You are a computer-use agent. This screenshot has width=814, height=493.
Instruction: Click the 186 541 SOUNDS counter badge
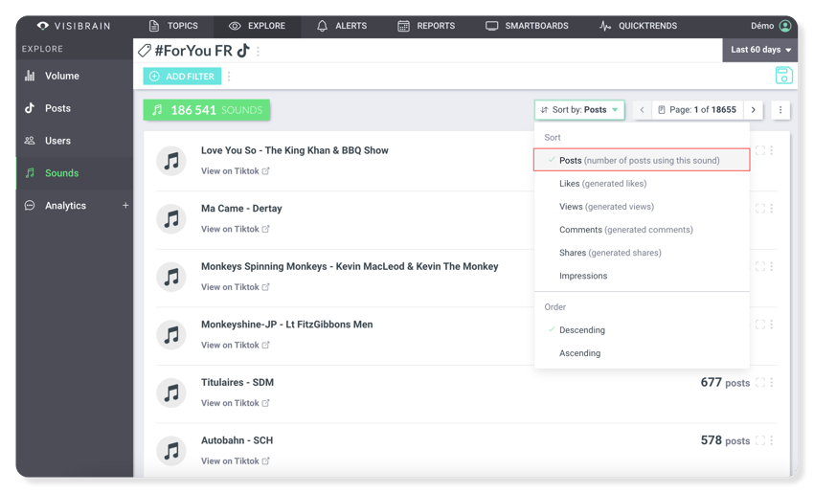[207, 110]
